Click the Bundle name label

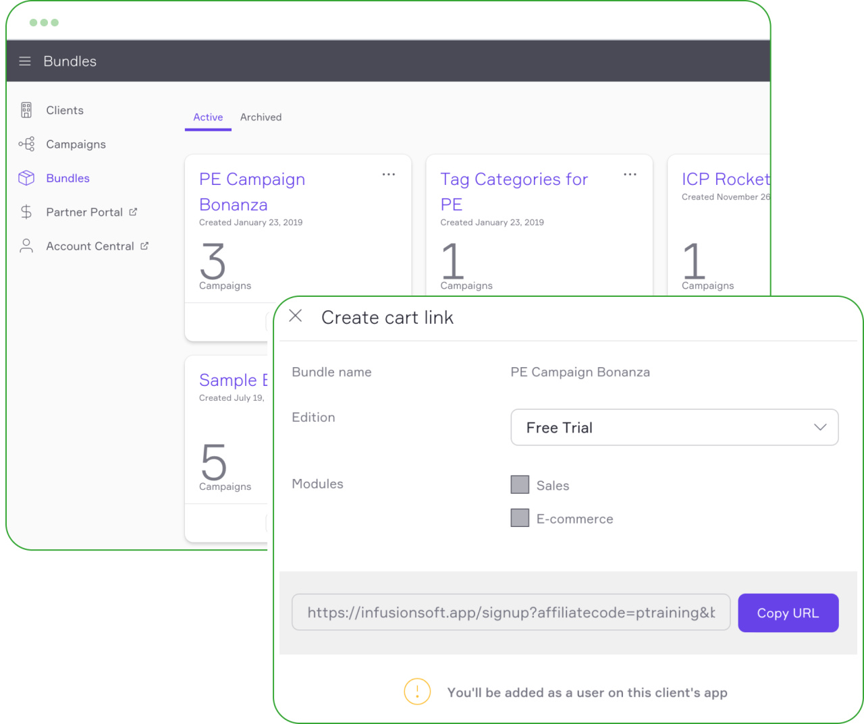(331, 372)
